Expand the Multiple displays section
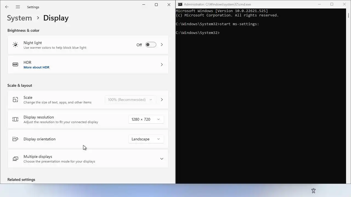The height and width of the screenshot is (197, 351). tap(162, 159)
